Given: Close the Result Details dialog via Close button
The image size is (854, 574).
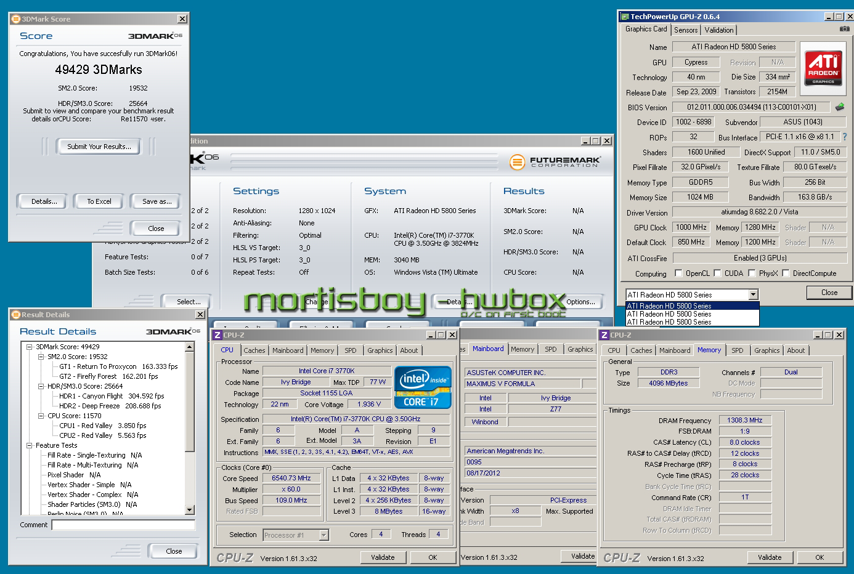Looking at the screenshot, I should [x=174, y=551].
